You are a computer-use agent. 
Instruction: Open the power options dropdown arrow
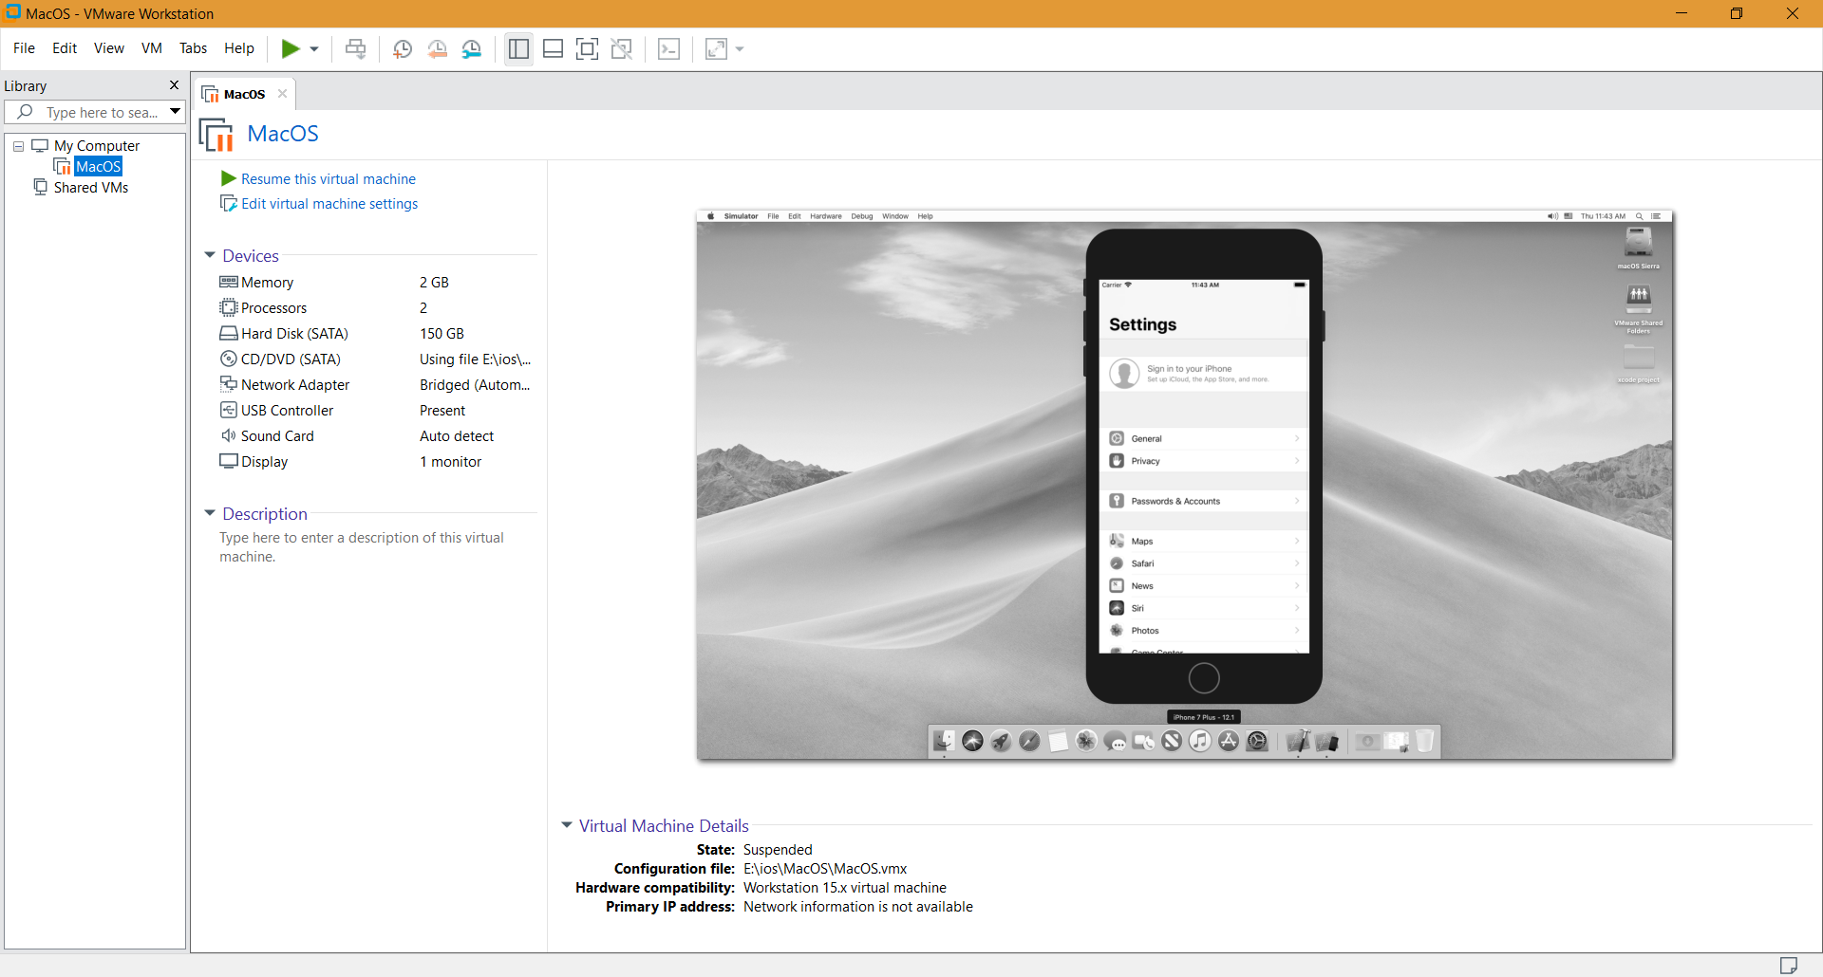click(314, 49)
